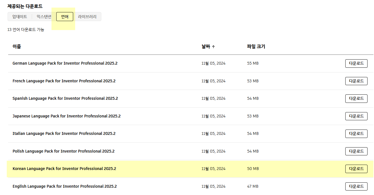Download the Italian Language Pack
The height and width of the screenshot is (195, 374).
(356, 134)
